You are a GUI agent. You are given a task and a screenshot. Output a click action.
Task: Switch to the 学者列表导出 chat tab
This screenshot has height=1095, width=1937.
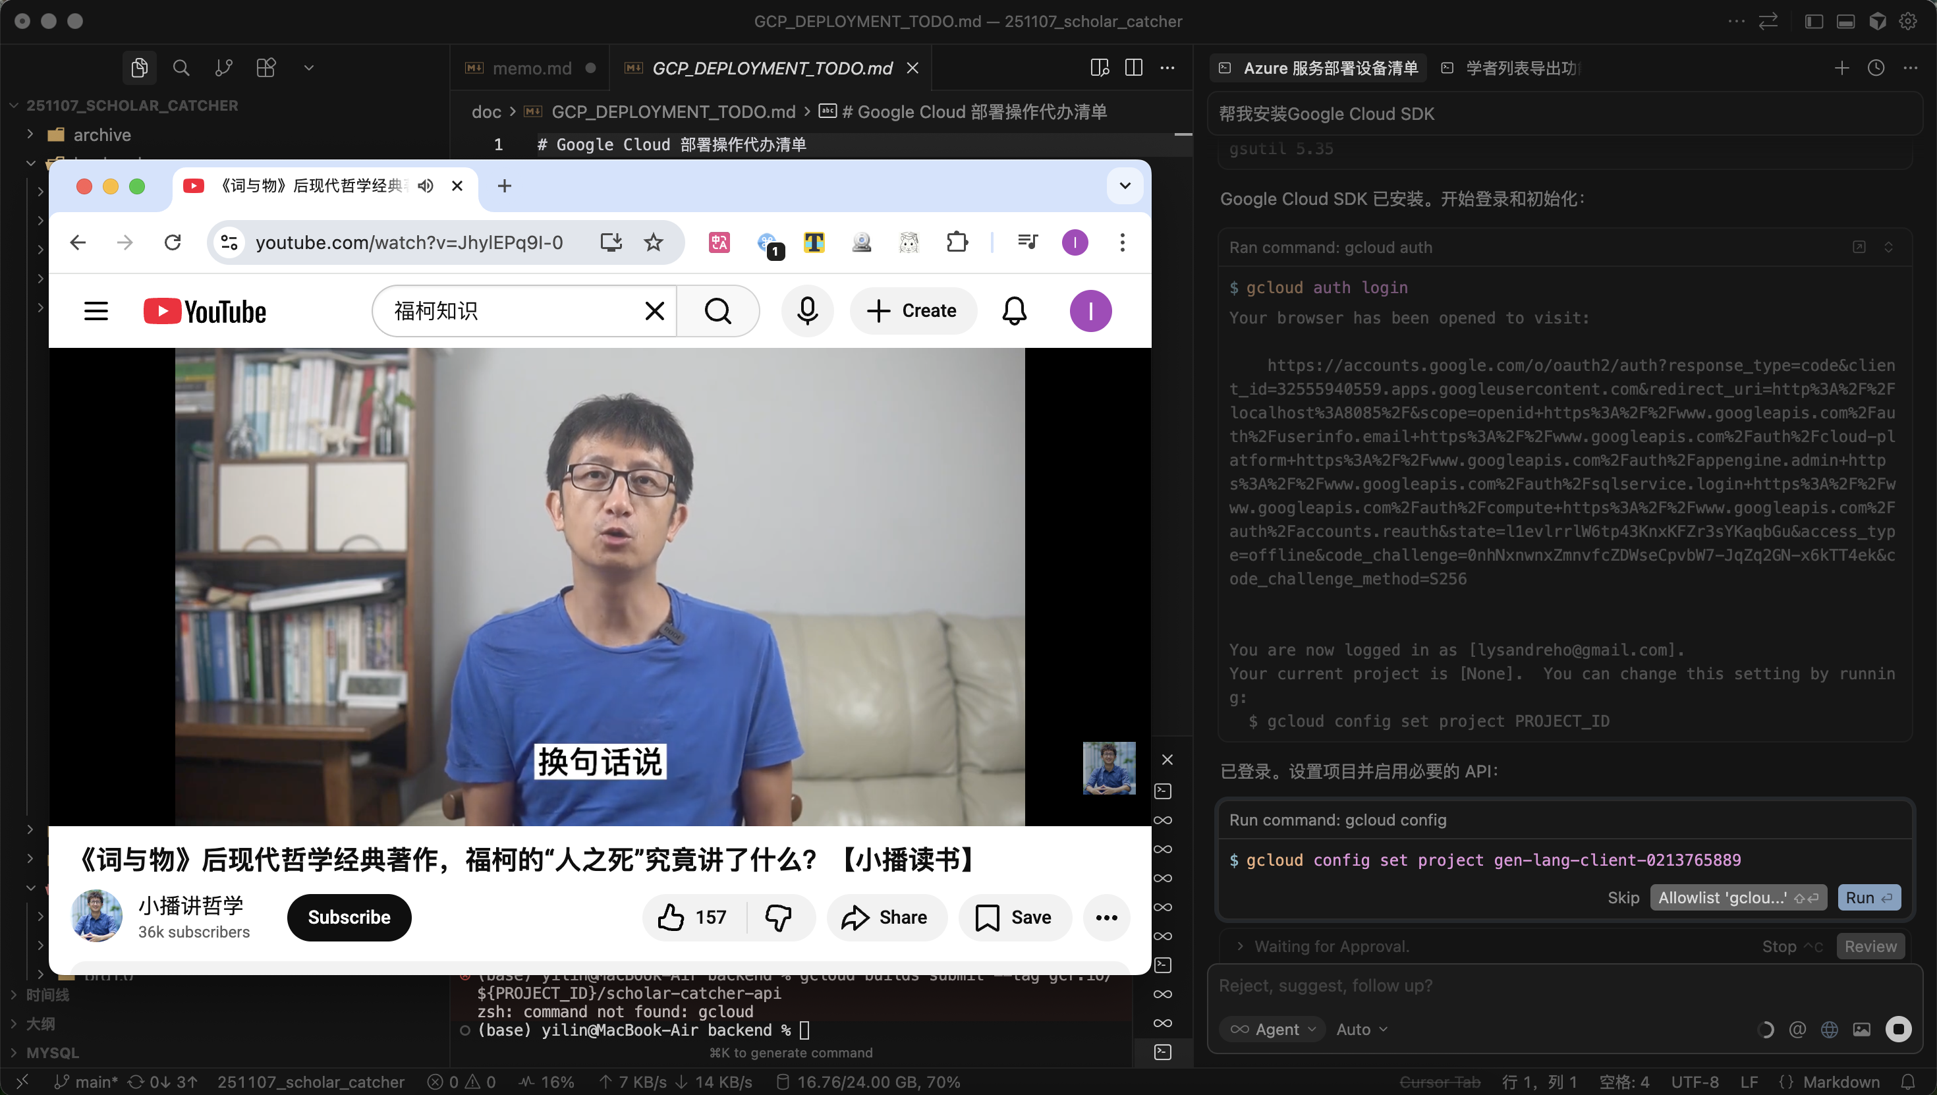(x=1521, y=68)
